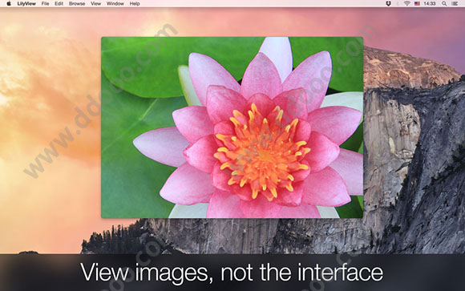Open the US flag input source menu
Image resolution: width=465 pixels, height=291 pixels.
coord(417,3)
